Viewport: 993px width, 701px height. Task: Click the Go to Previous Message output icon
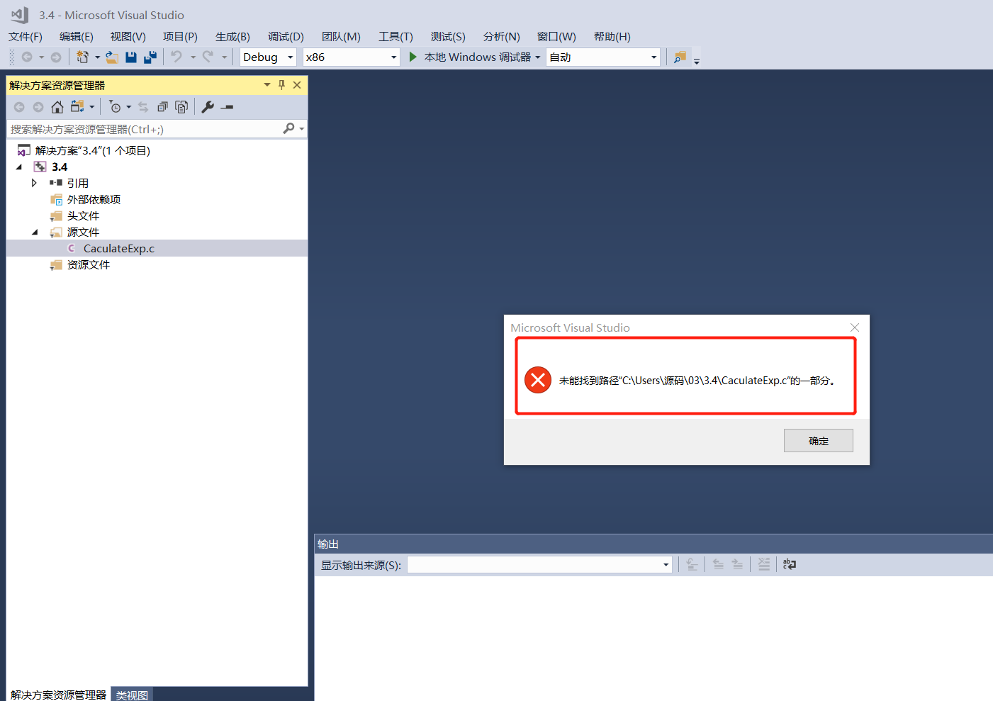point(718,564)
